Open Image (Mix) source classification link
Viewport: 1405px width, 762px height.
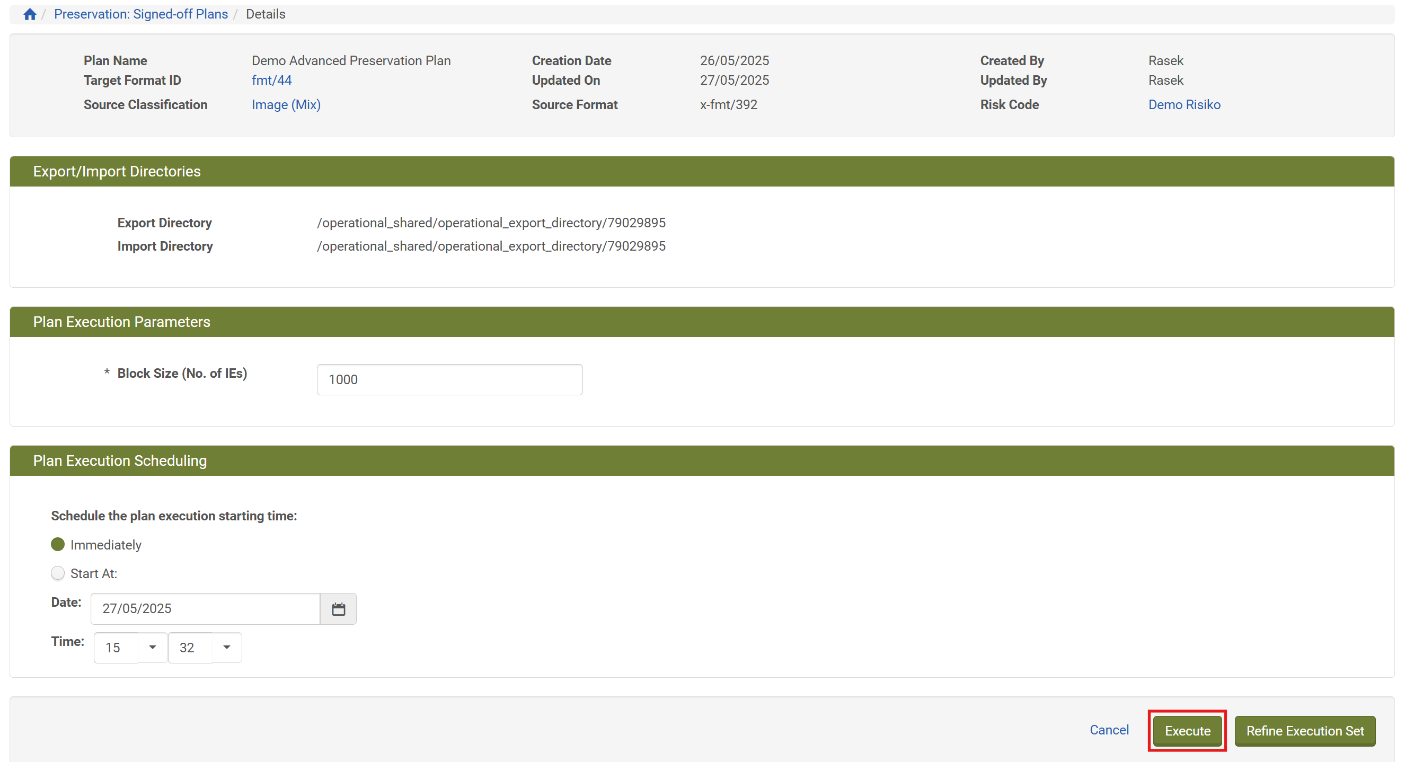tap(286, 105)
